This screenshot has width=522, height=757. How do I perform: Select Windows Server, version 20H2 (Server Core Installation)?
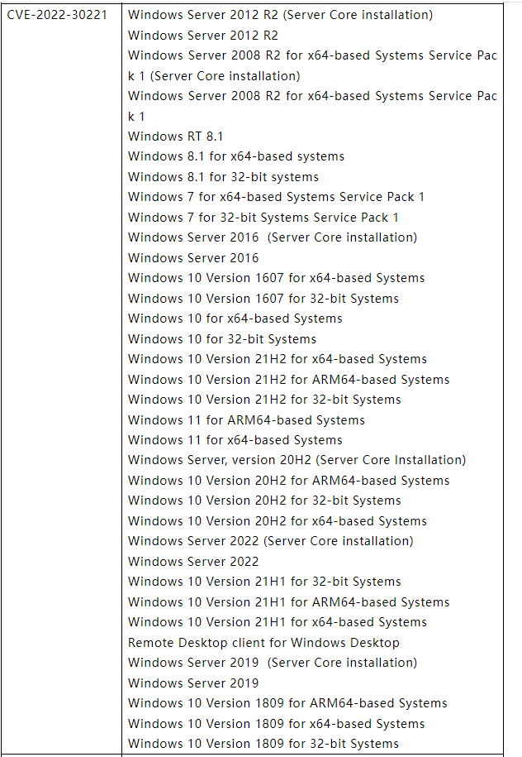tap(297, 461)
